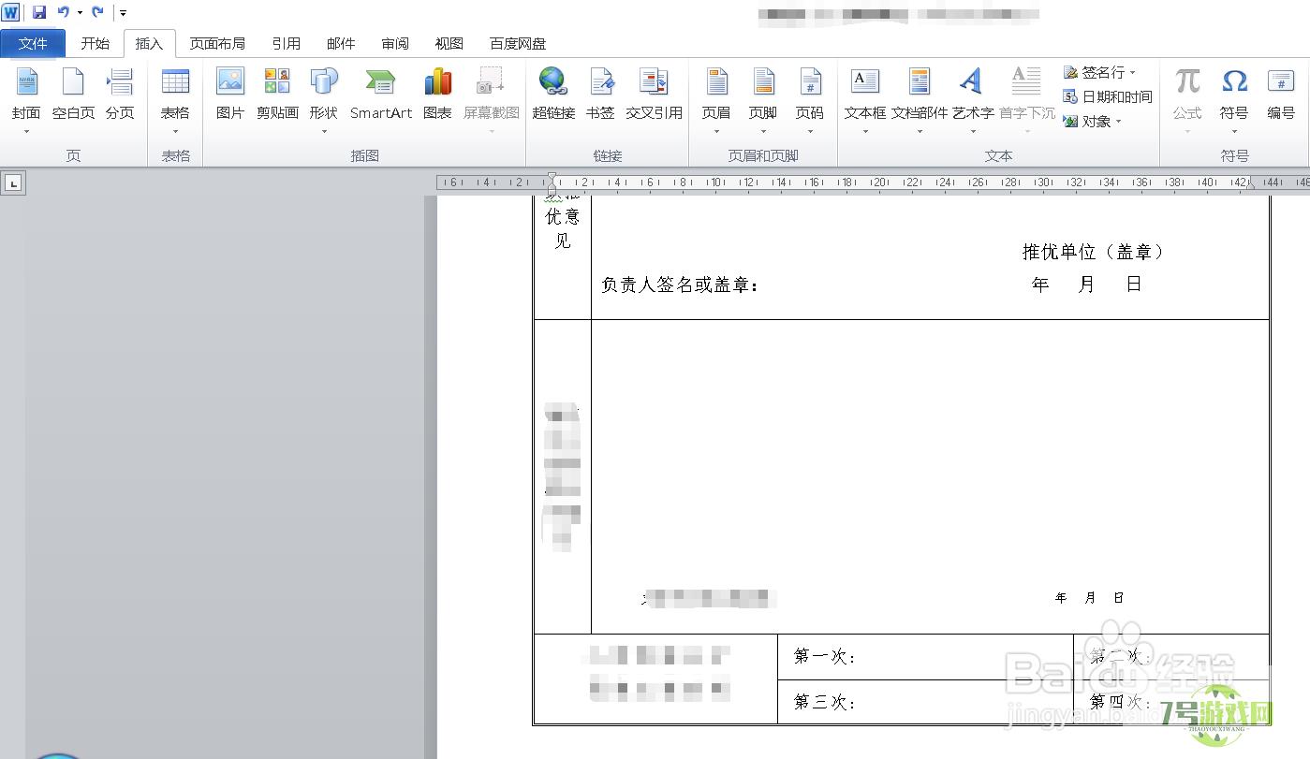Save the document from quick access toolbar

click(39, 12)
